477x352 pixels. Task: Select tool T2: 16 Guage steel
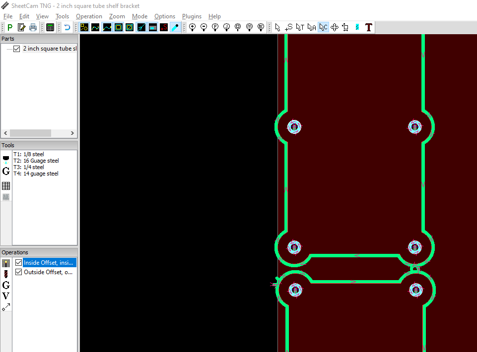pos(36,161)
